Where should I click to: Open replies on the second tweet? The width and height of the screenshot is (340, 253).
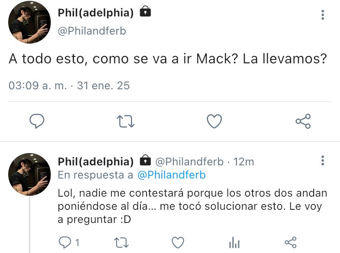click(69, 242)
